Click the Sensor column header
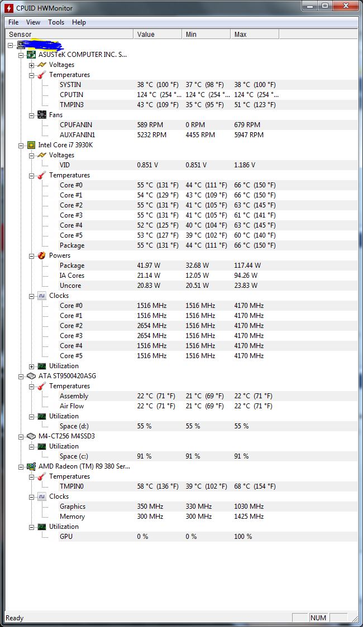363x627 pixels. point(69,35)
